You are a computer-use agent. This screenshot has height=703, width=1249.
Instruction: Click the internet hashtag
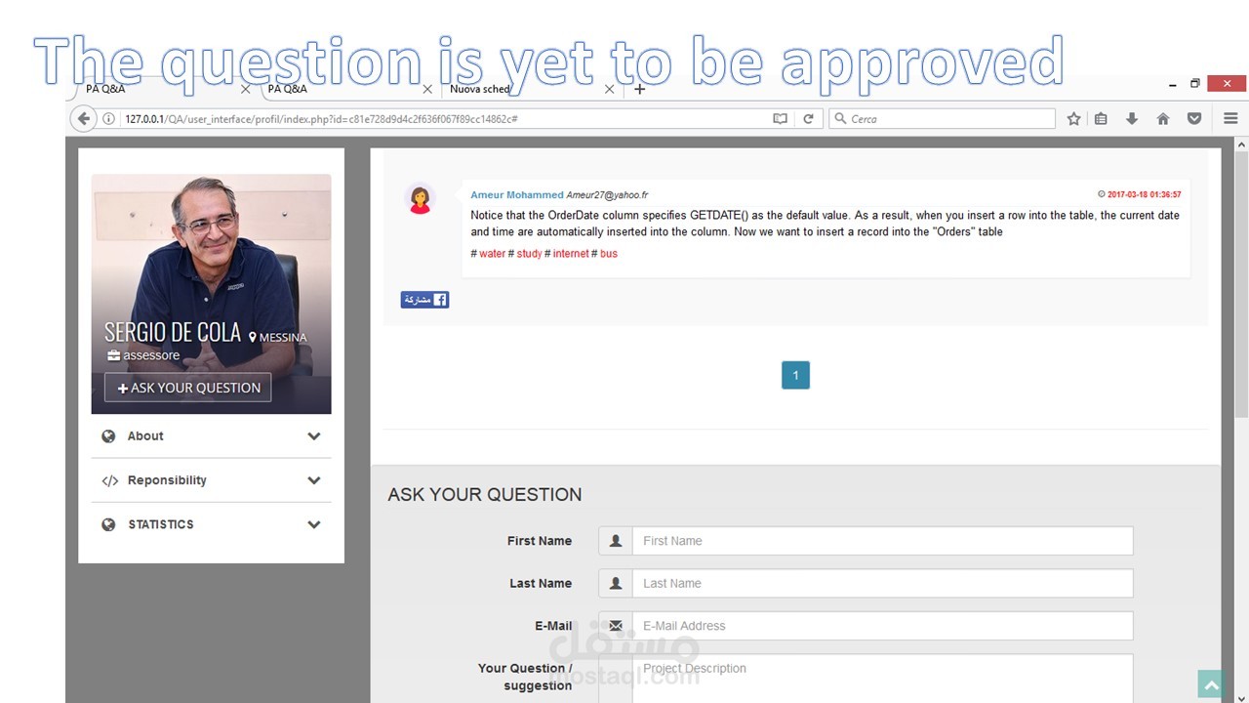tap(571, 254)
